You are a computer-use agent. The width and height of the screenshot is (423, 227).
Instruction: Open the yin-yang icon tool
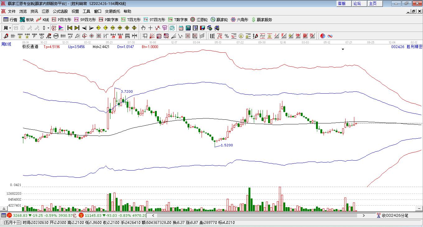[323, 36]
